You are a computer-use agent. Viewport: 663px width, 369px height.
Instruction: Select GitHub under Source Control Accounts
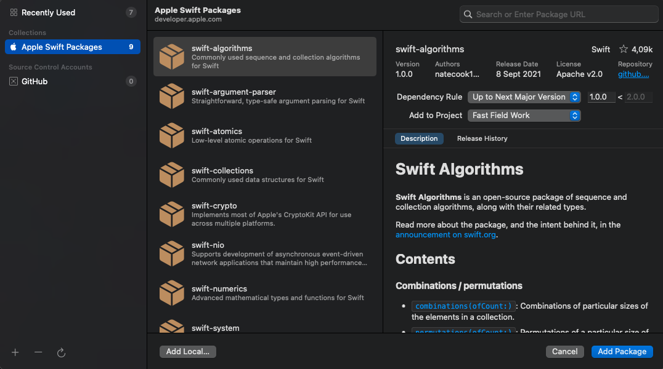(x=73, y=81)
